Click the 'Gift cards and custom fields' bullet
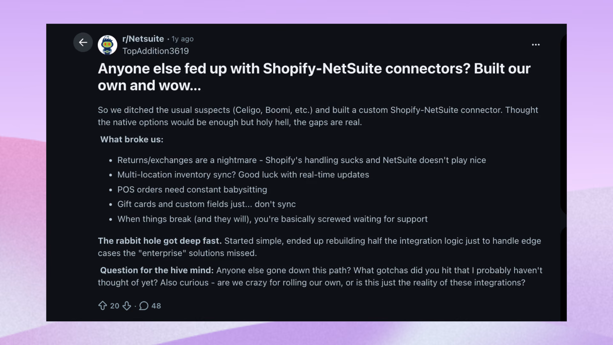613x345 pixels. point(206,204)
